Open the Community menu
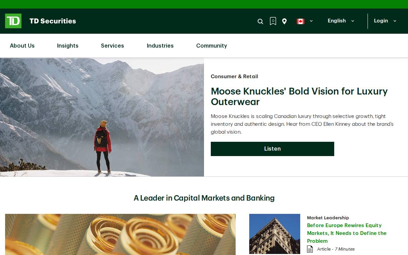 tap(211, 46)
